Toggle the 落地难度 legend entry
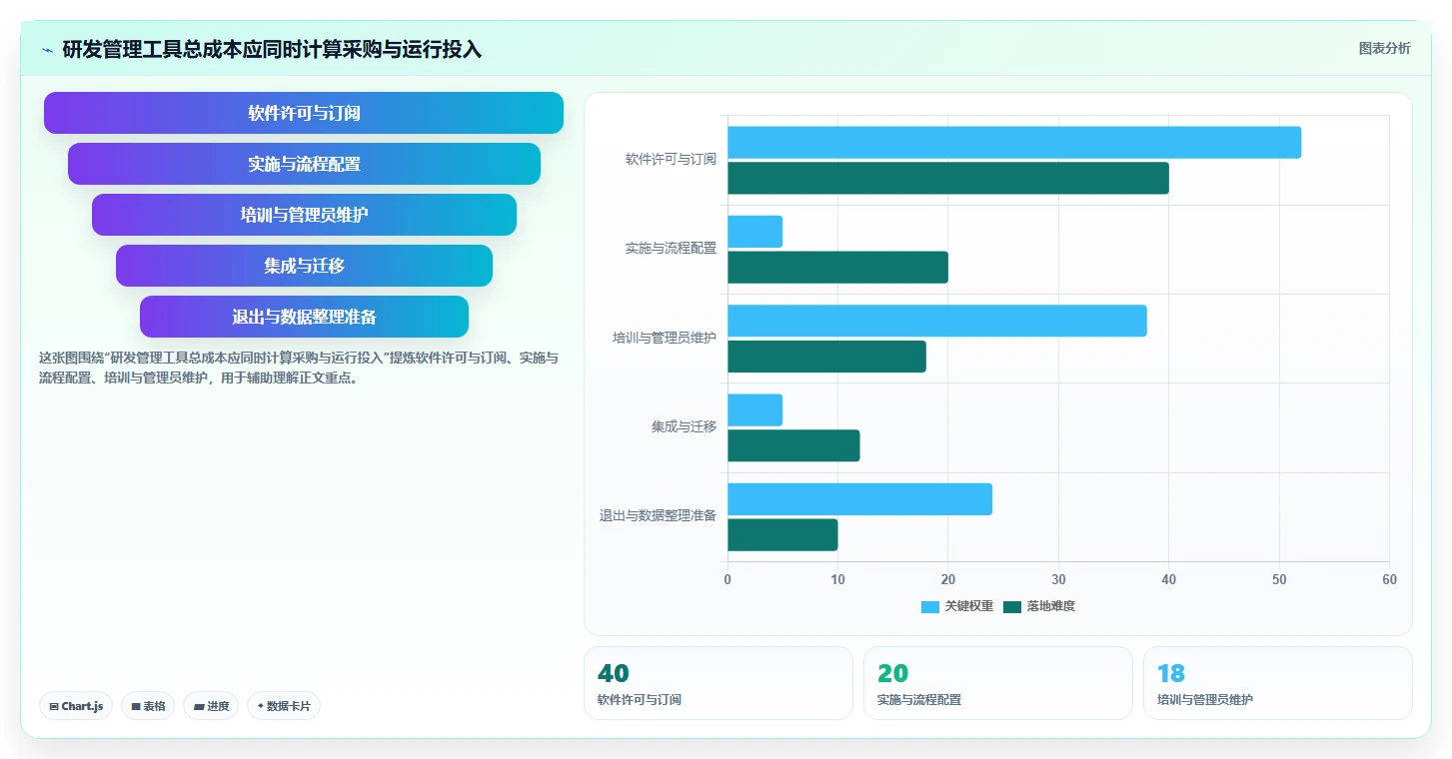The image size is (1452, 759). [1039, 606]
